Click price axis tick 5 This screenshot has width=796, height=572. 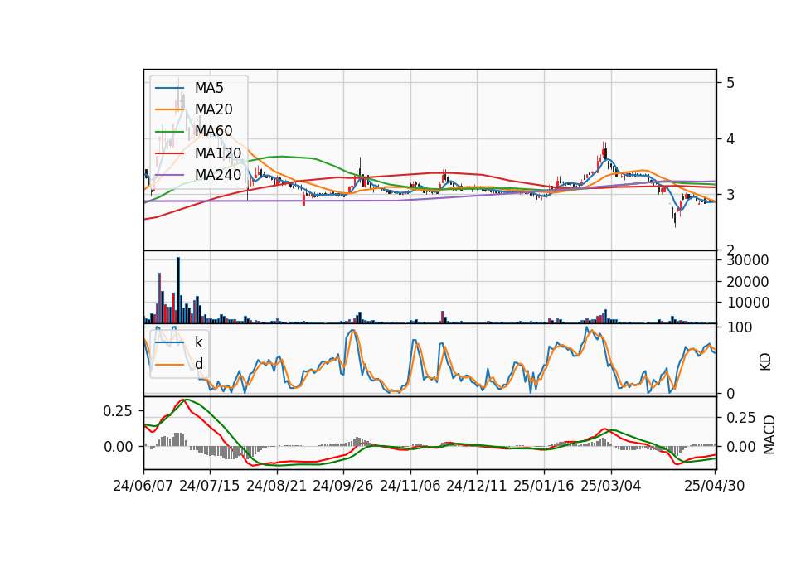[730, 83]
